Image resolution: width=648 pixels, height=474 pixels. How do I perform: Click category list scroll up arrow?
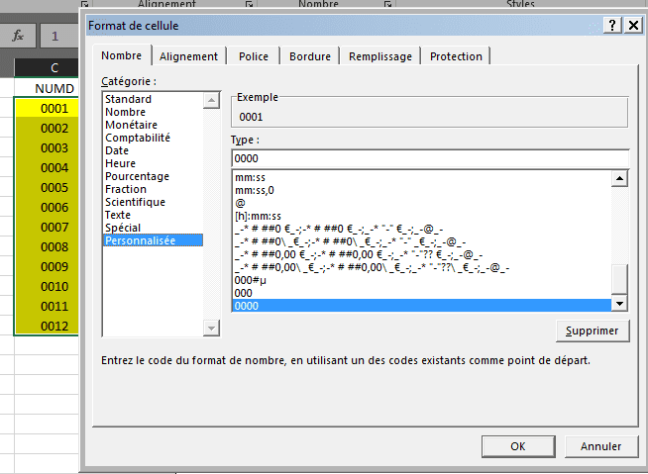(210, 100)
